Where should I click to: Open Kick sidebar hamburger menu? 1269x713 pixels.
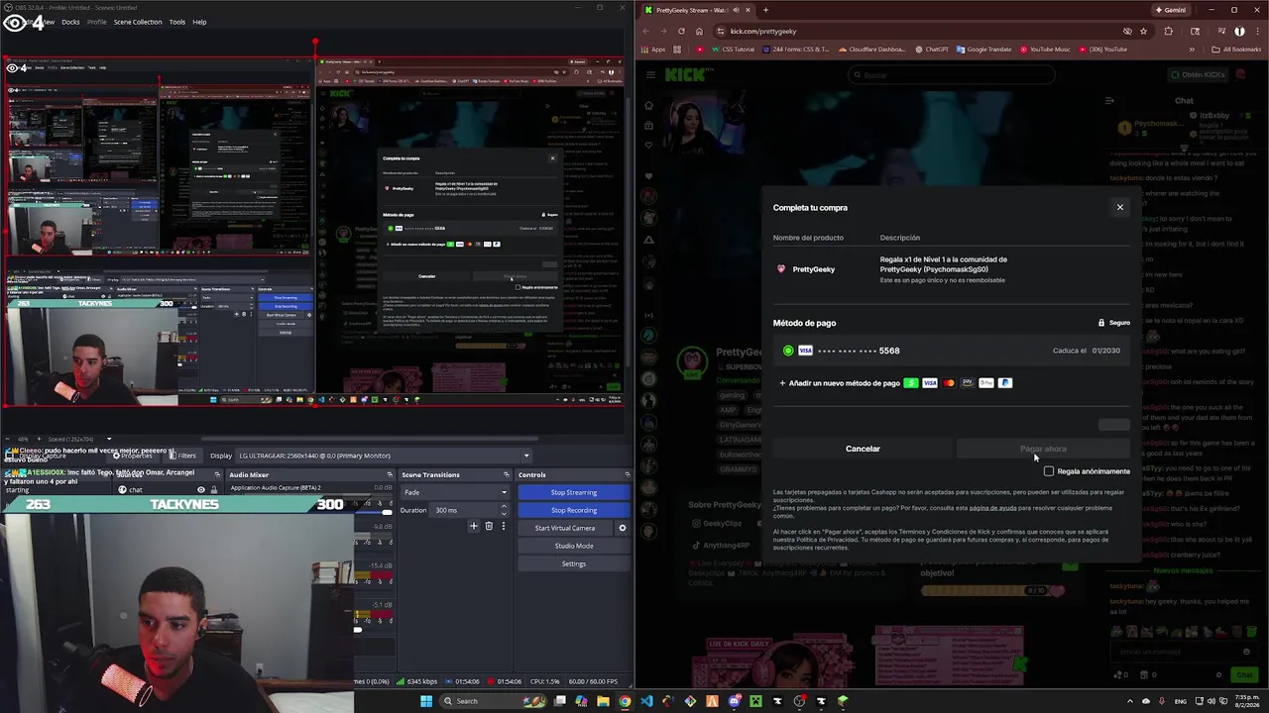click(x=649, y=74)
